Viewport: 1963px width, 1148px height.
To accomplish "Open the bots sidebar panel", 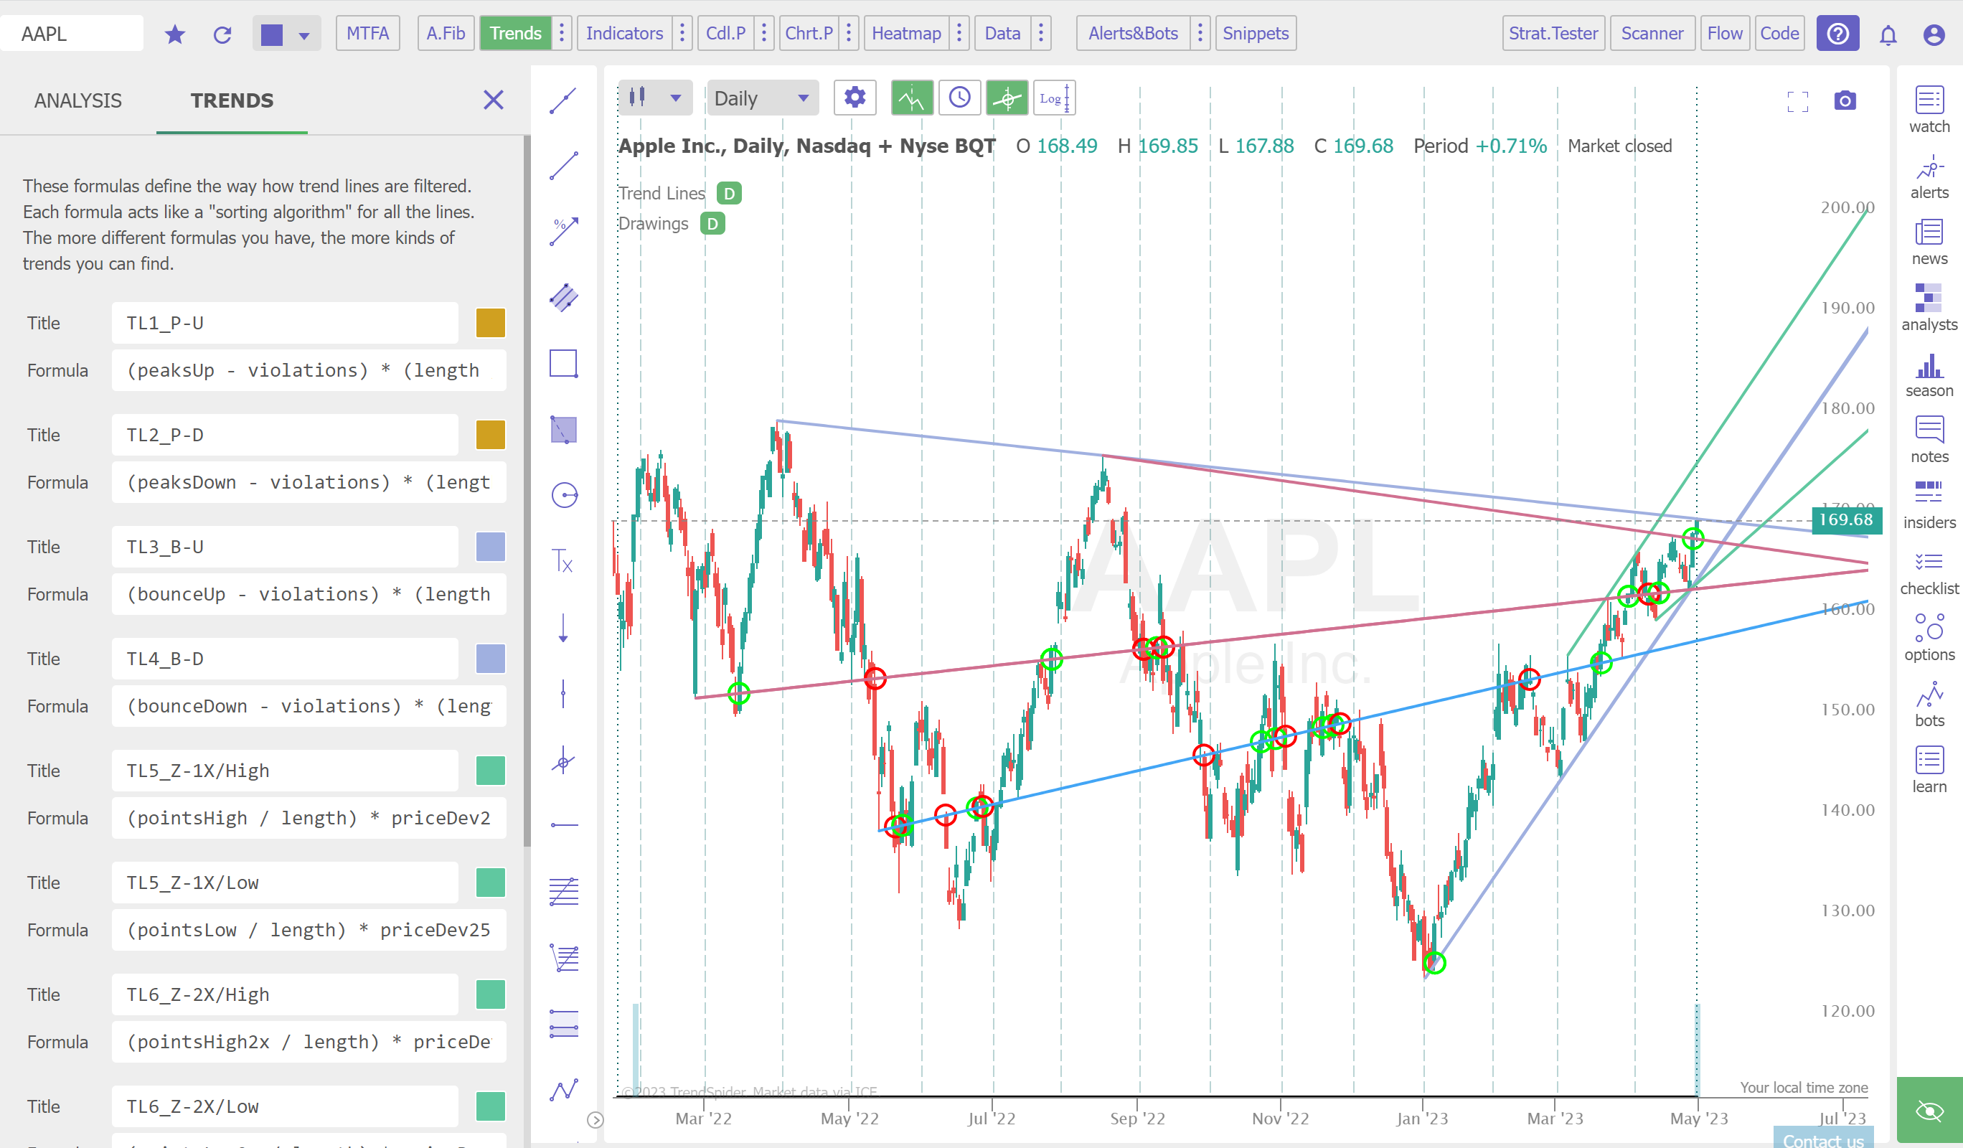I will 1929,704.
